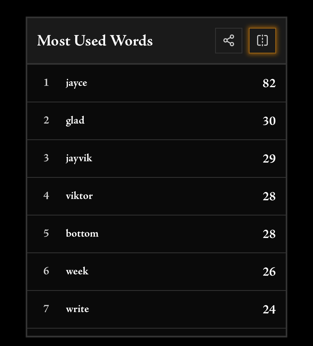Click the count 29 for jayvik
Viewport: 313px width, 346px height.
[269, 159]
